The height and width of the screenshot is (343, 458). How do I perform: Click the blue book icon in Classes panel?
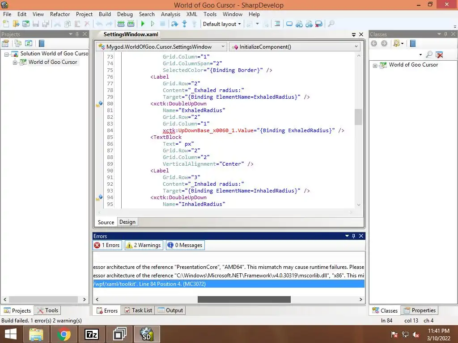[413, 43]
